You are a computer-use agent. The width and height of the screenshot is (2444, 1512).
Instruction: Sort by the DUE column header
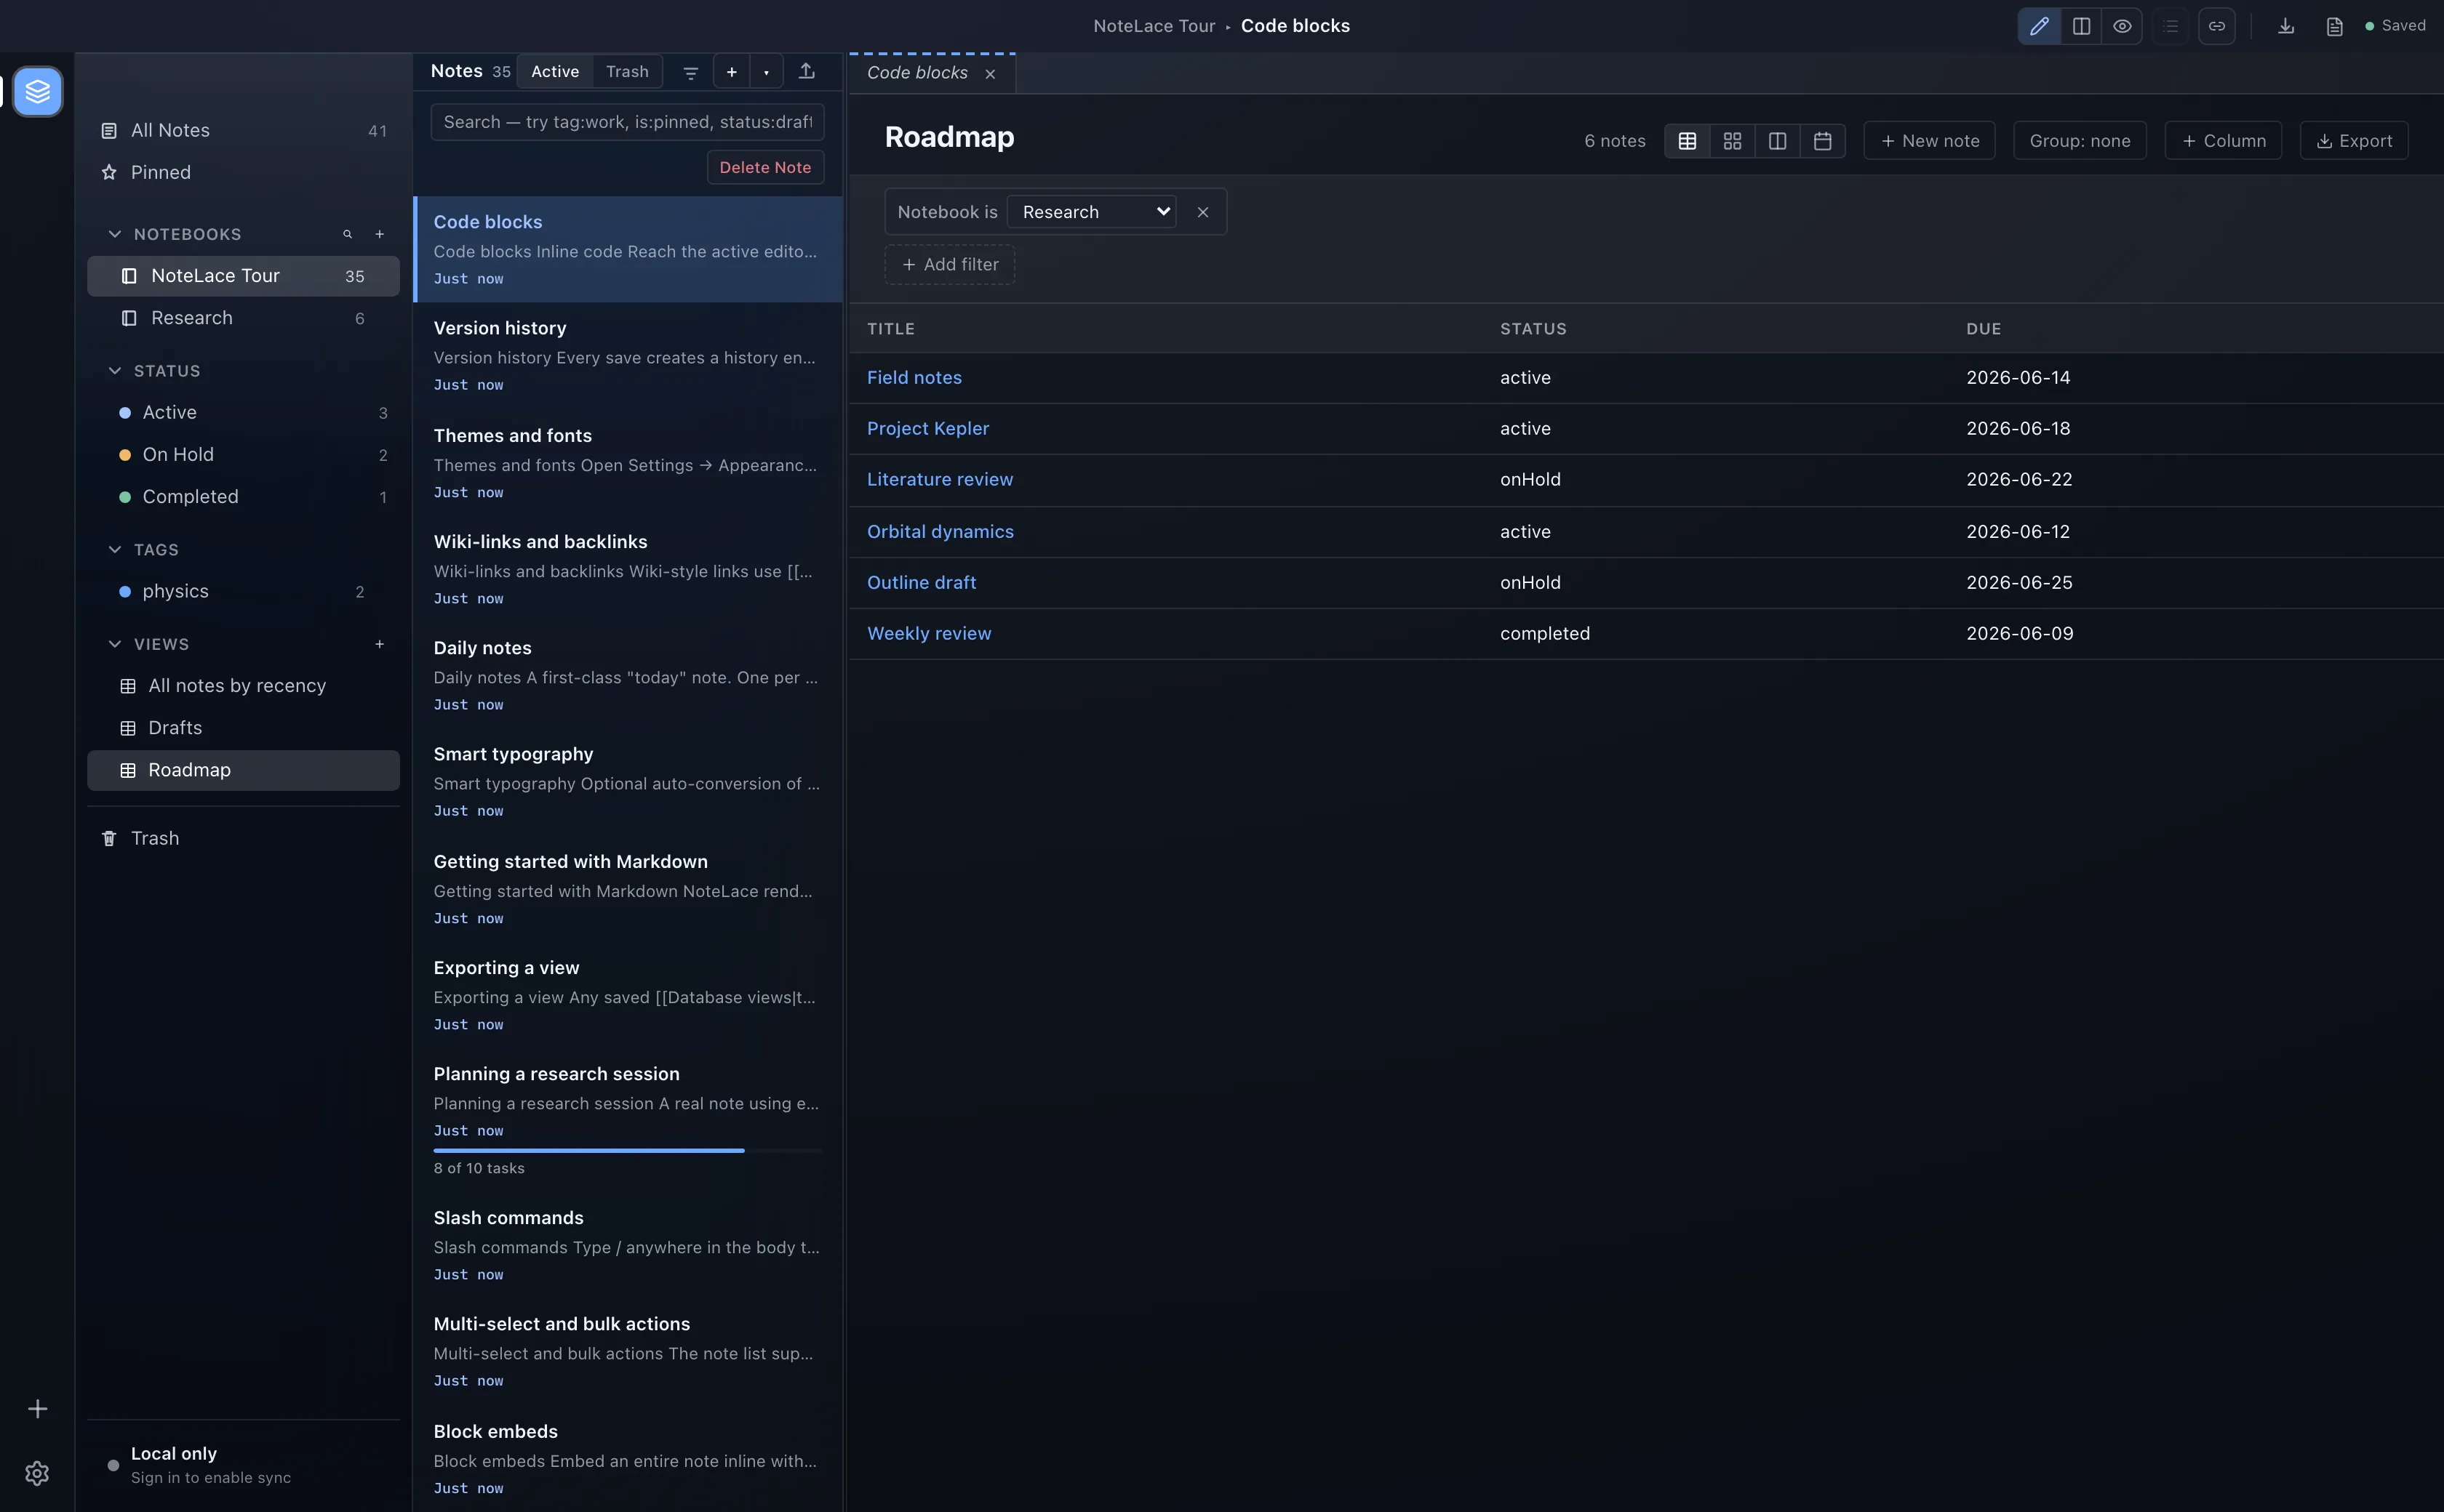[x=1983, y=329]
